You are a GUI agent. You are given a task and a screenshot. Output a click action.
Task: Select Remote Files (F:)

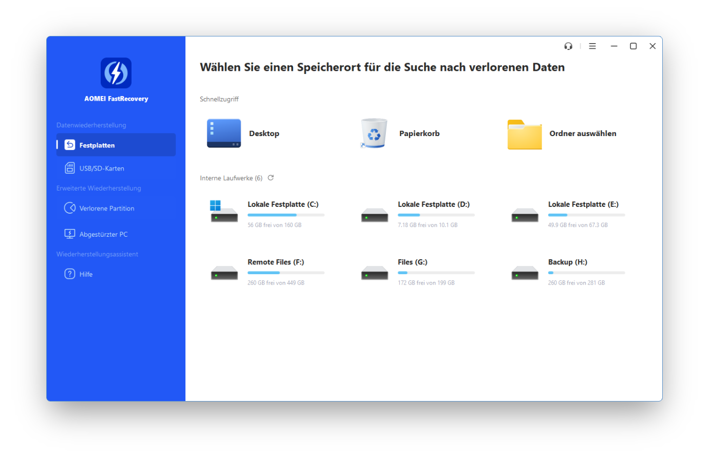click(276, 262)
